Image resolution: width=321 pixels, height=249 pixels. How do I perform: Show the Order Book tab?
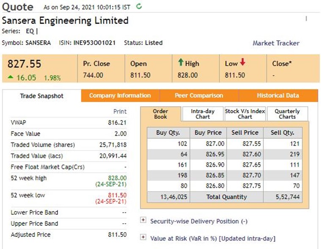(160, 114)
